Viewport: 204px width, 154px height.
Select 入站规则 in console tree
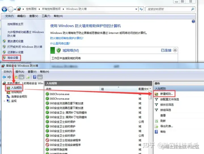point(16,88)
